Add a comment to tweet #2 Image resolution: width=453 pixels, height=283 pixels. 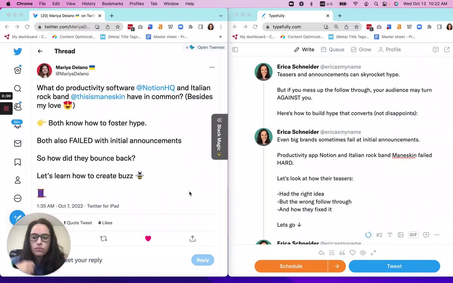click(x=426, y=235)
